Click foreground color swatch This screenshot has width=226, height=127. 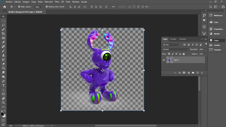point(2,114)
